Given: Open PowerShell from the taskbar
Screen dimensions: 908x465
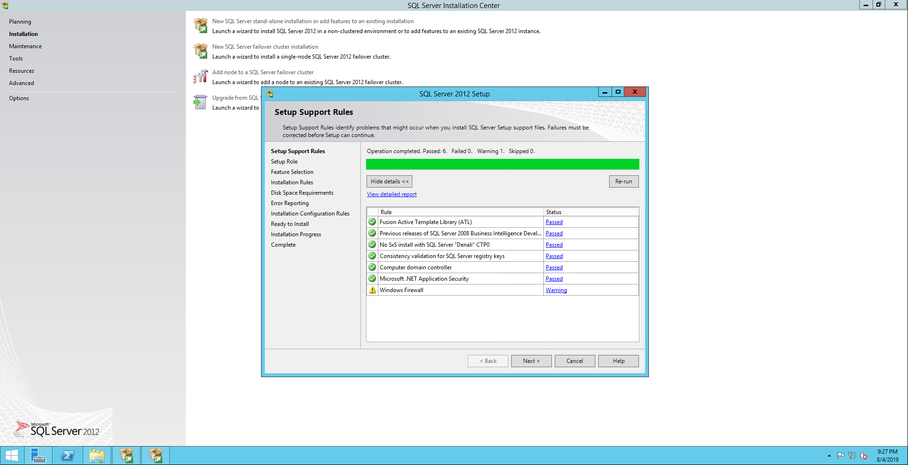Looking at the screenshot, I should 68,456.
